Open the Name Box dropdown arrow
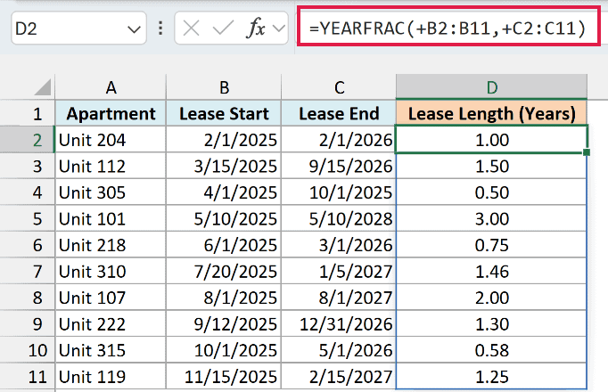This screenshot has height=392, width=608. [134, 29]
